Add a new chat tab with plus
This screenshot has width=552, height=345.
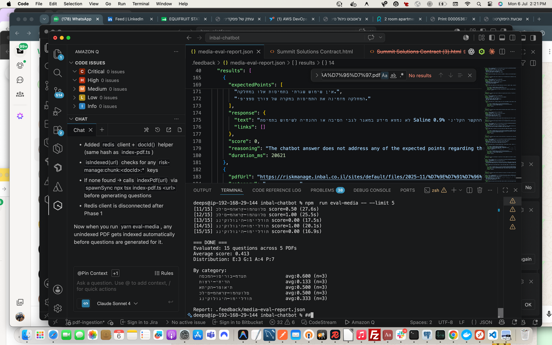pos(102,130)
